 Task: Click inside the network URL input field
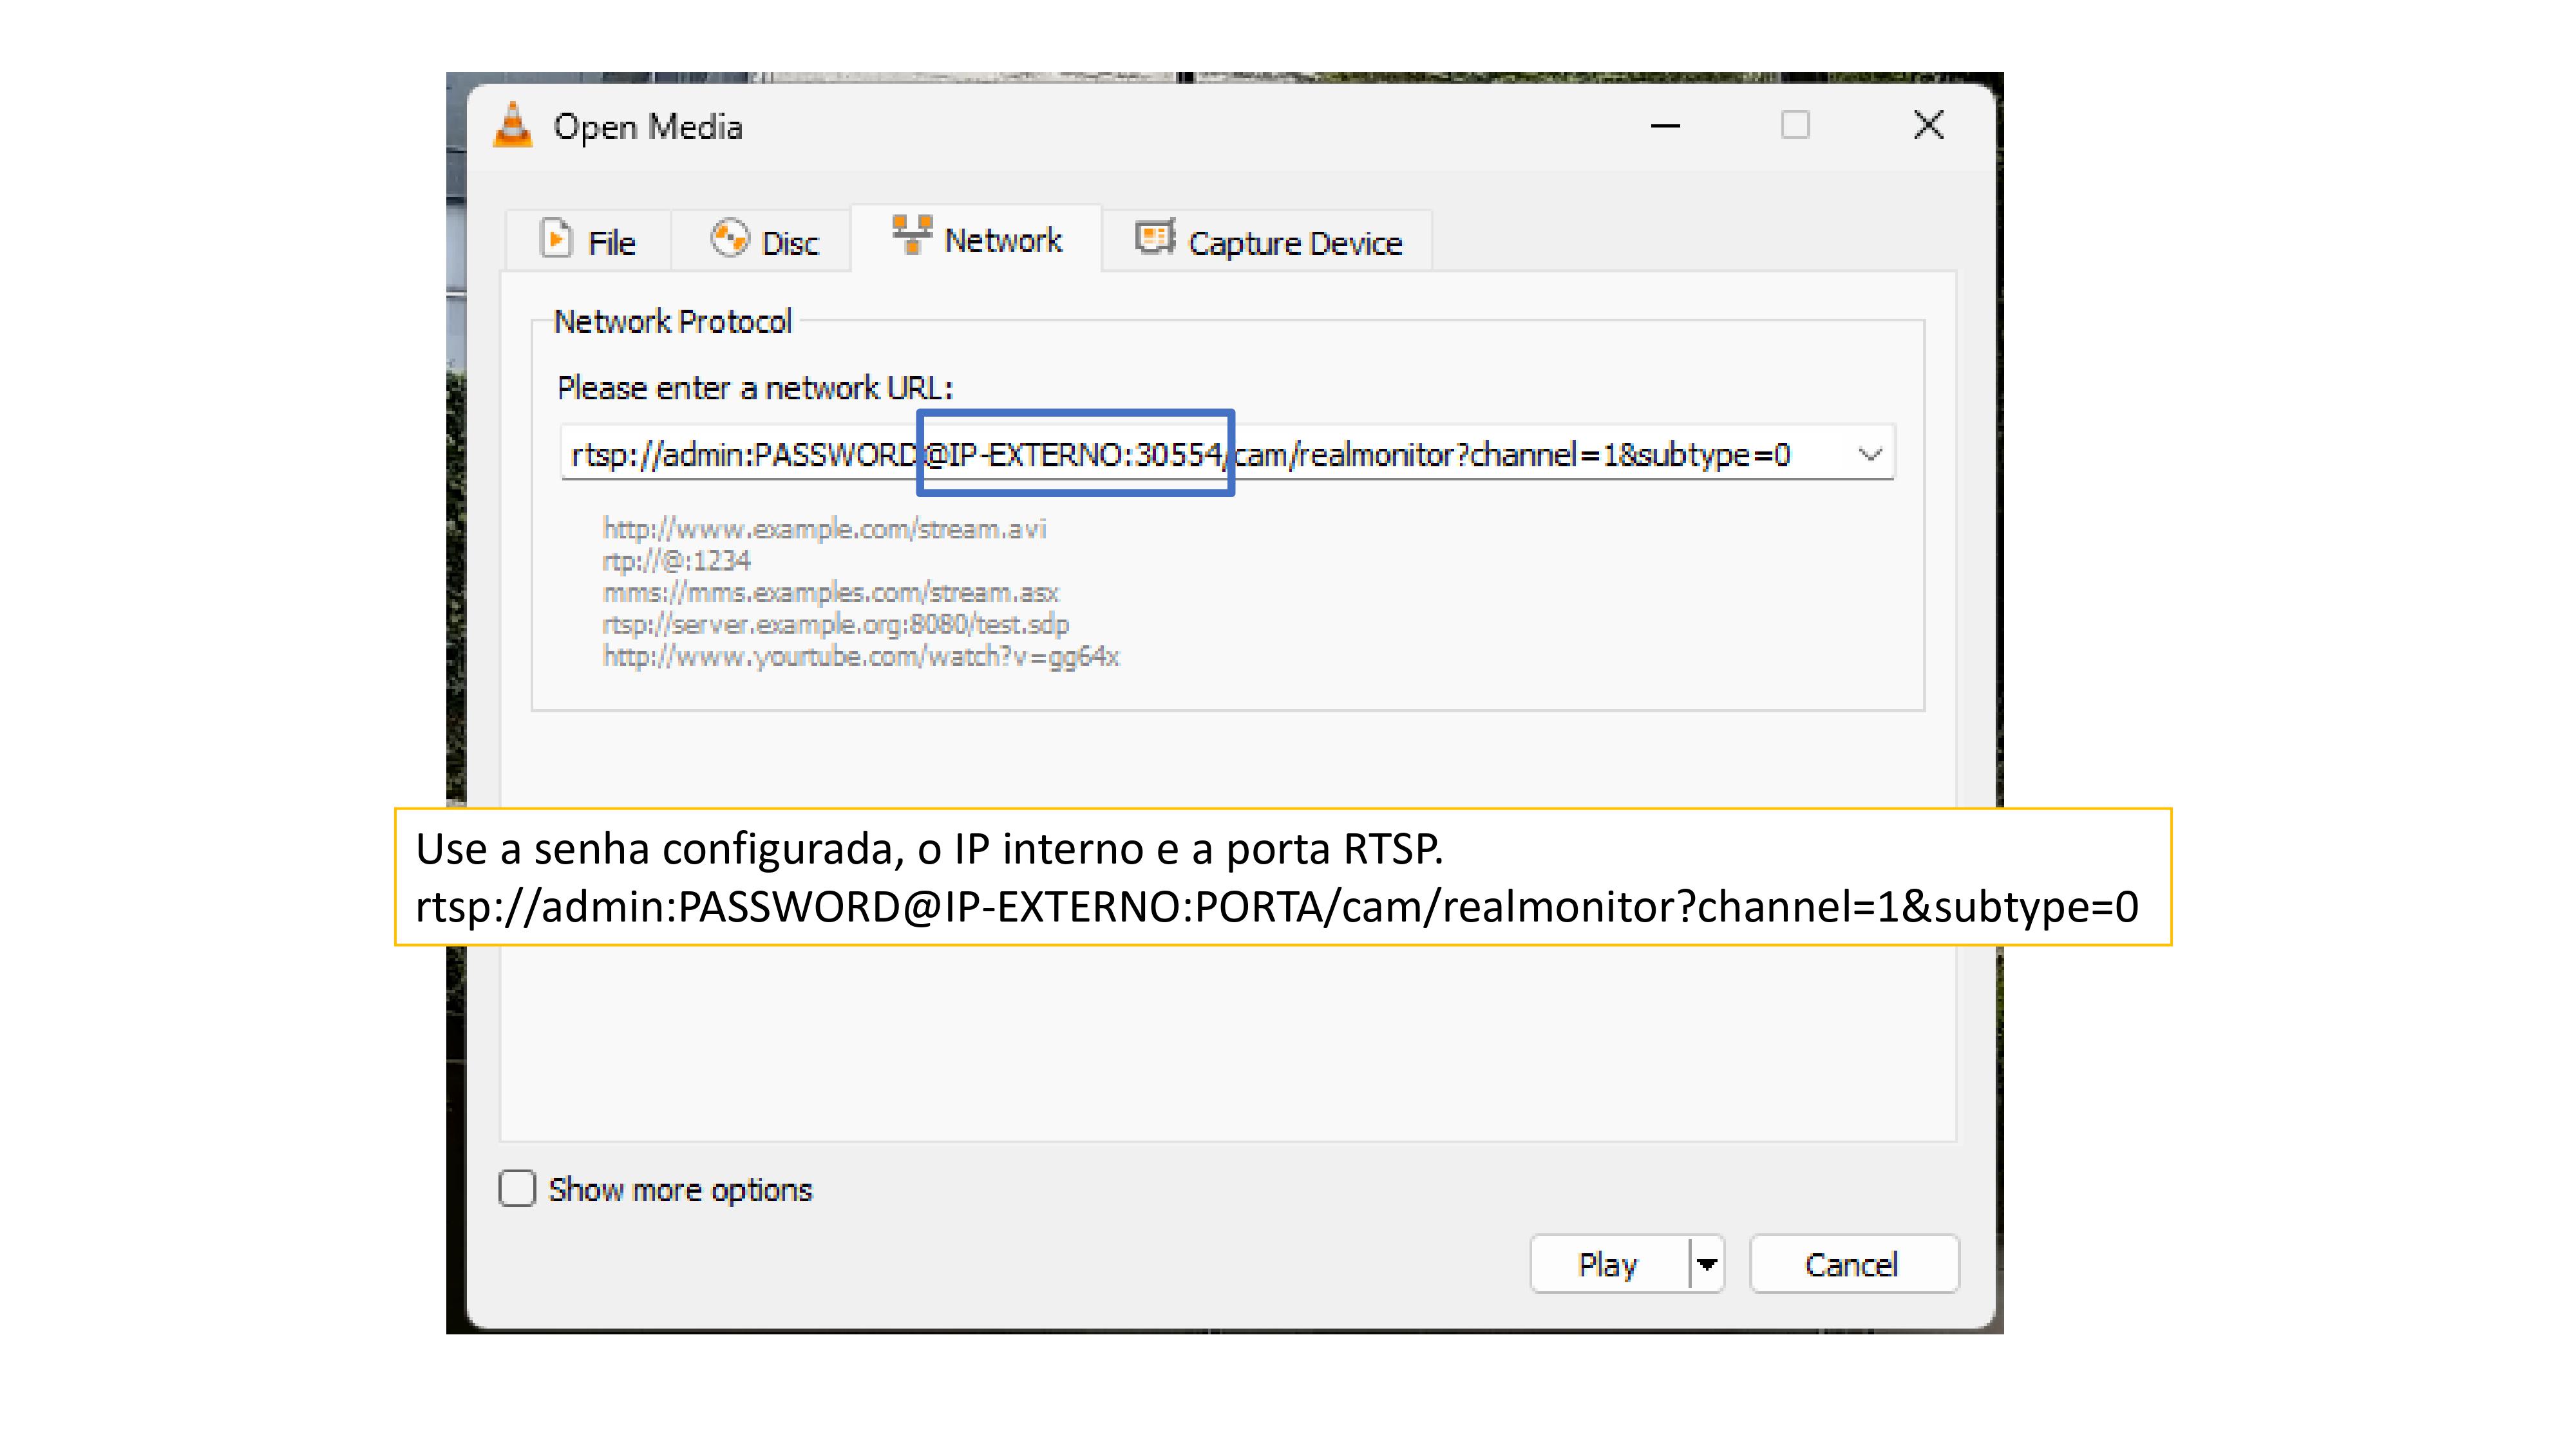(1500, 455)
